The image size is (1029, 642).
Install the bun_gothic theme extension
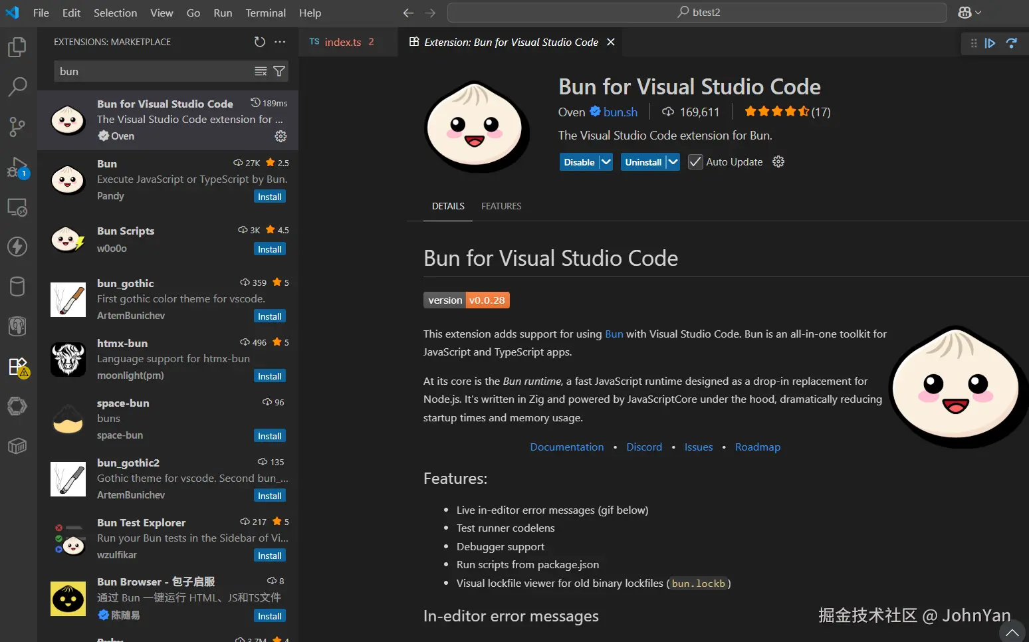tap(270, 316)
